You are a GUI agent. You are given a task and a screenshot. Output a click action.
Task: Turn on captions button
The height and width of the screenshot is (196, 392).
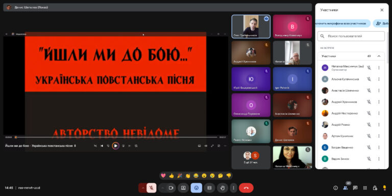pos(209,188)
